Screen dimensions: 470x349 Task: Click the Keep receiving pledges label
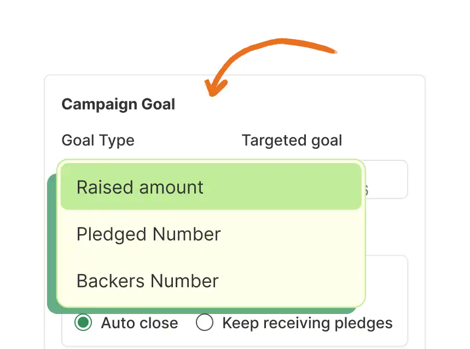(x=307, y=323)
